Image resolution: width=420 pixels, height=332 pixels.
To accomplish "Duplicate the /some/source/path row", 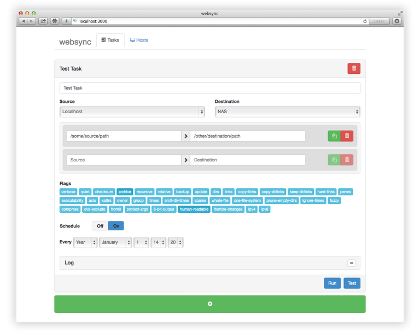I will tap(334, 136).
